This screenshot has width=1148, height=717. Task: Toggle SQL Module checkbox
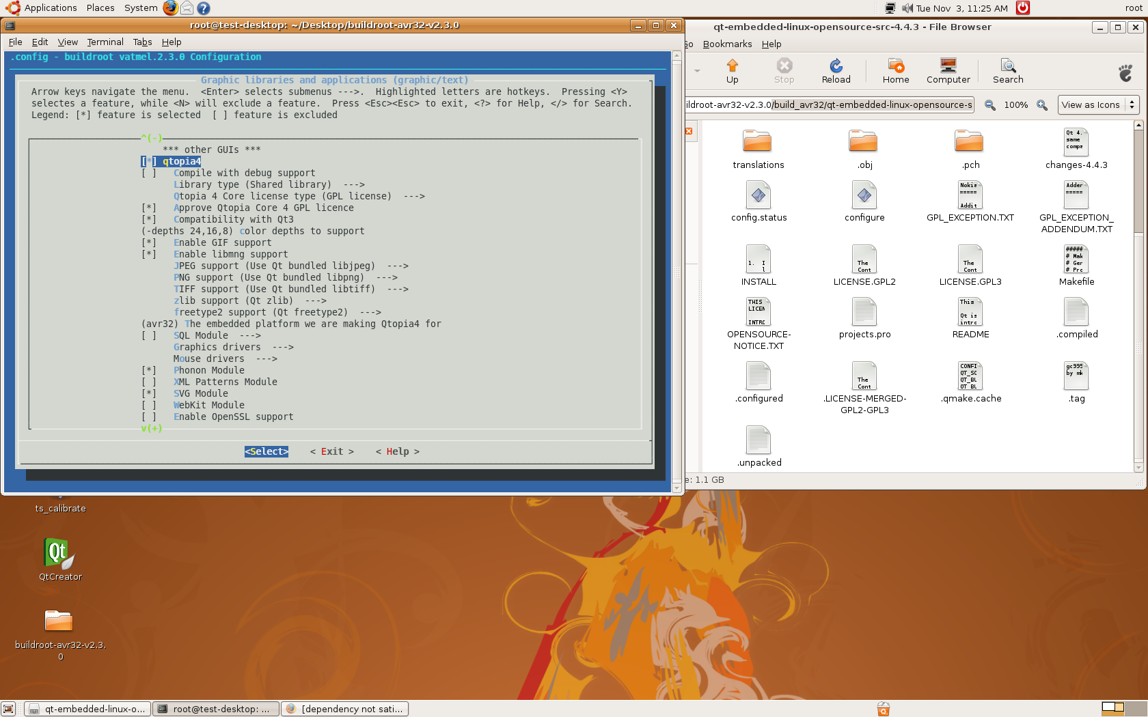pyautogui.click(x=149, y=336)
